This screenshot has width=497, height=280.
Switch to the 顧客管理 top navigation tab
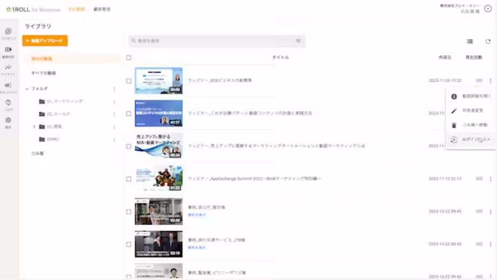tap(102, 9)
